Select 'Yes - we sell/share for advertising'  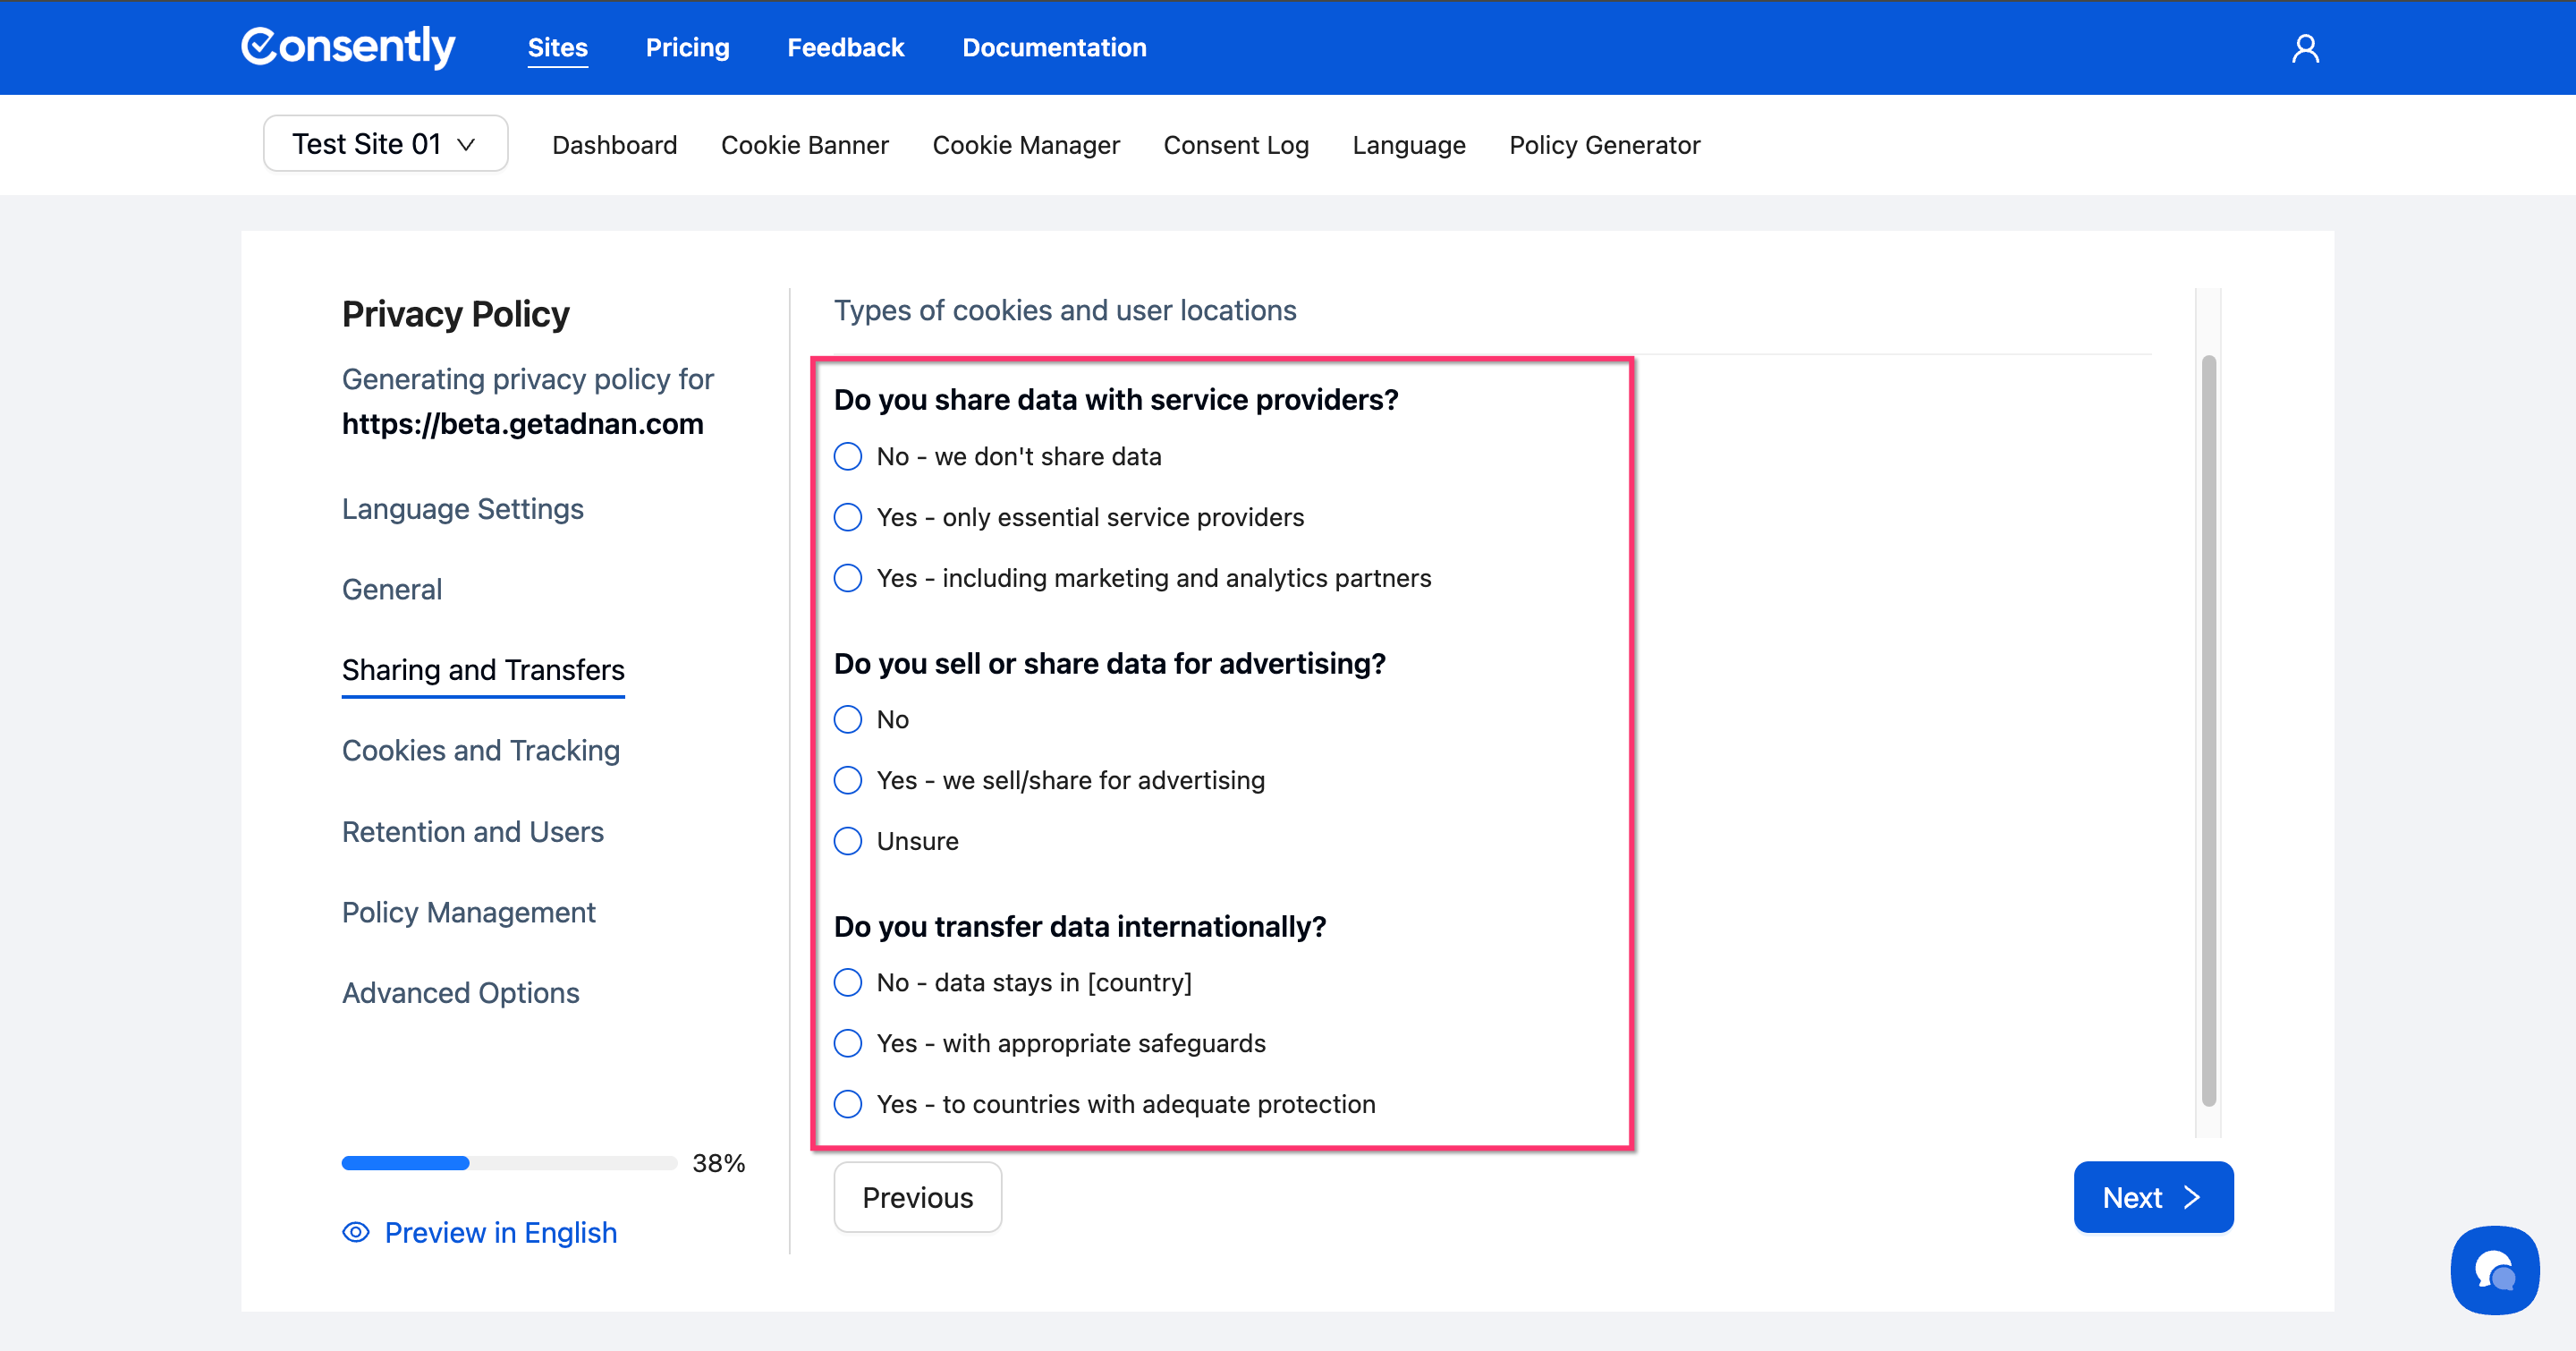(x=848, y=780)
